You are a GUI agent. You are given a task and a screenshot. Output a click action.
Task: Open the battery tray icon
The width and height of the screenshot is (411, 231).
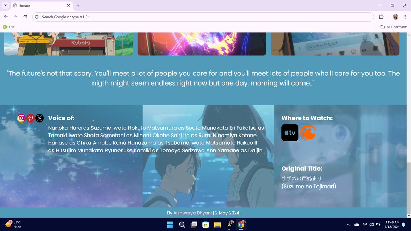coord(378,224)
